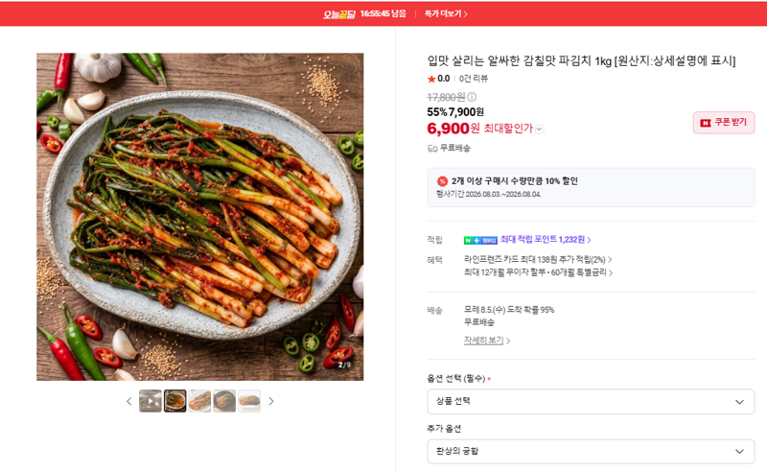
Task: Select the fourth dark bowl thumbnail
Action: tap(224, 401)
